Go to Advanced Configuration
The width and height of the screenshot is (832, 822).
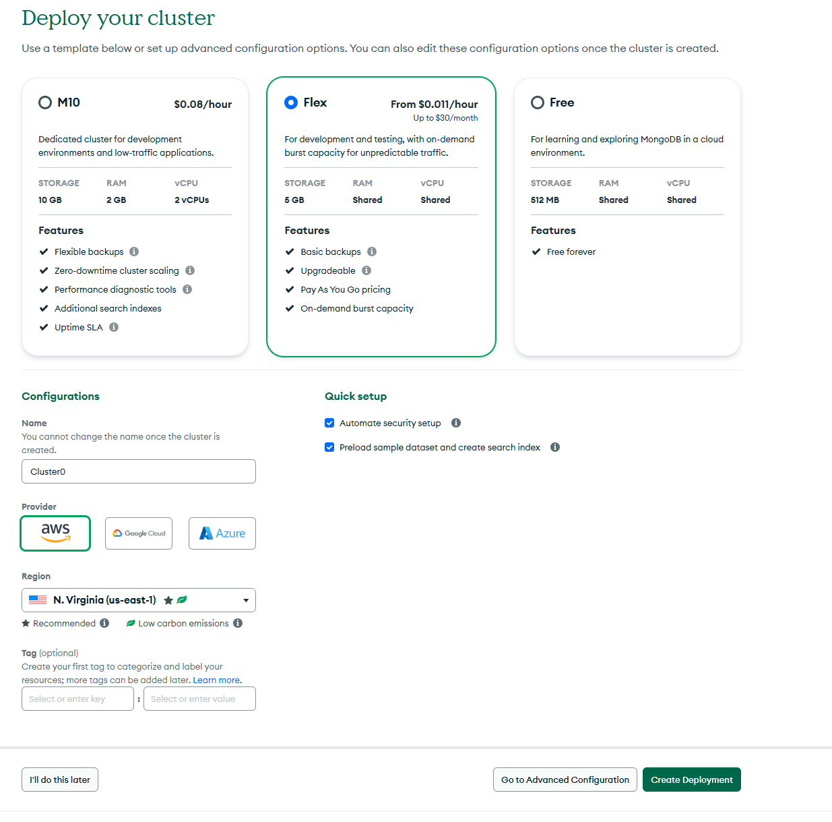565,780
